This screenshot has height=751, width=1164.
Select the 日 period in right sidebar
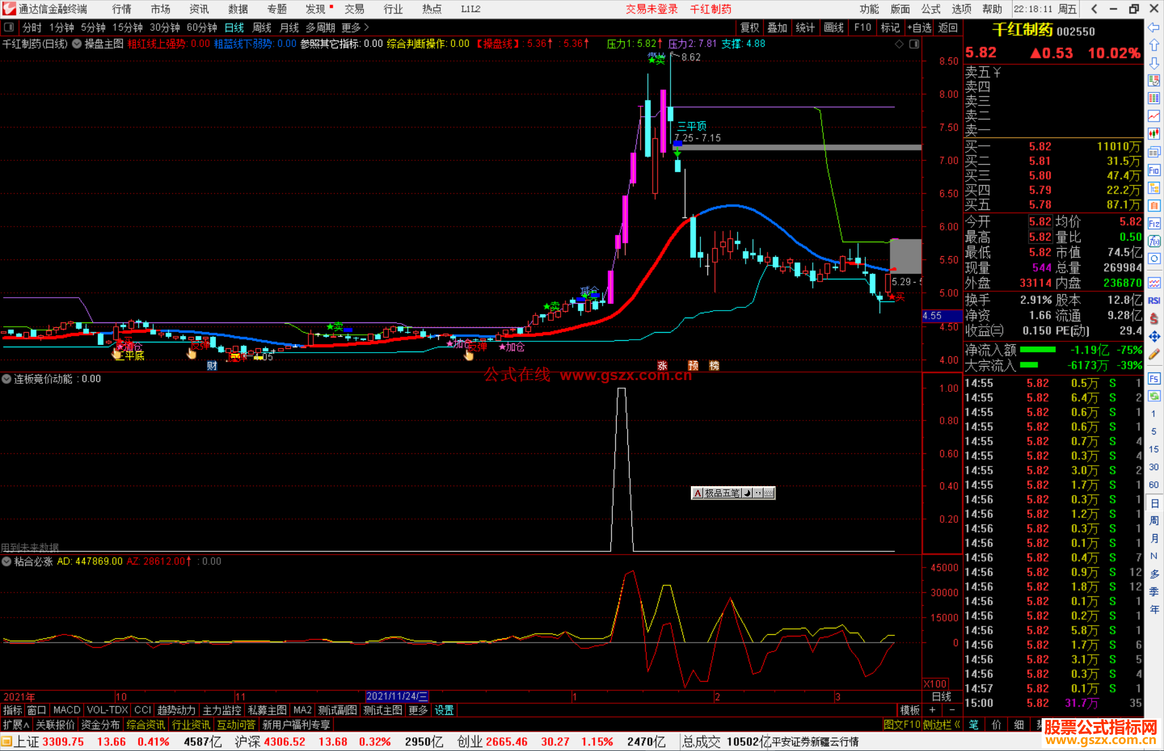1154,503
